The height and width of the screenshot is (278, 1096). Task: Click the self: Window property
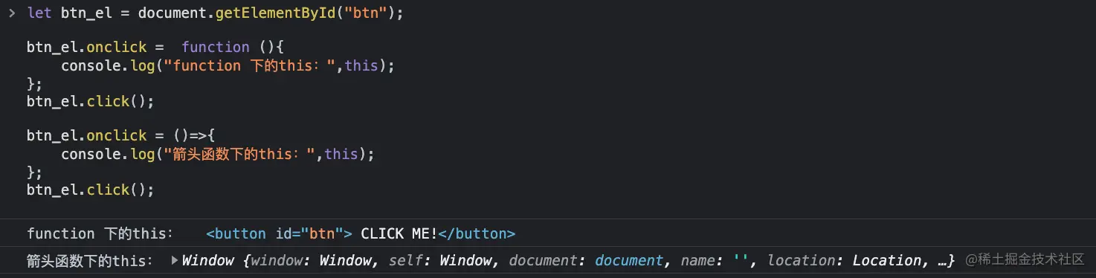tap(444, 260)
